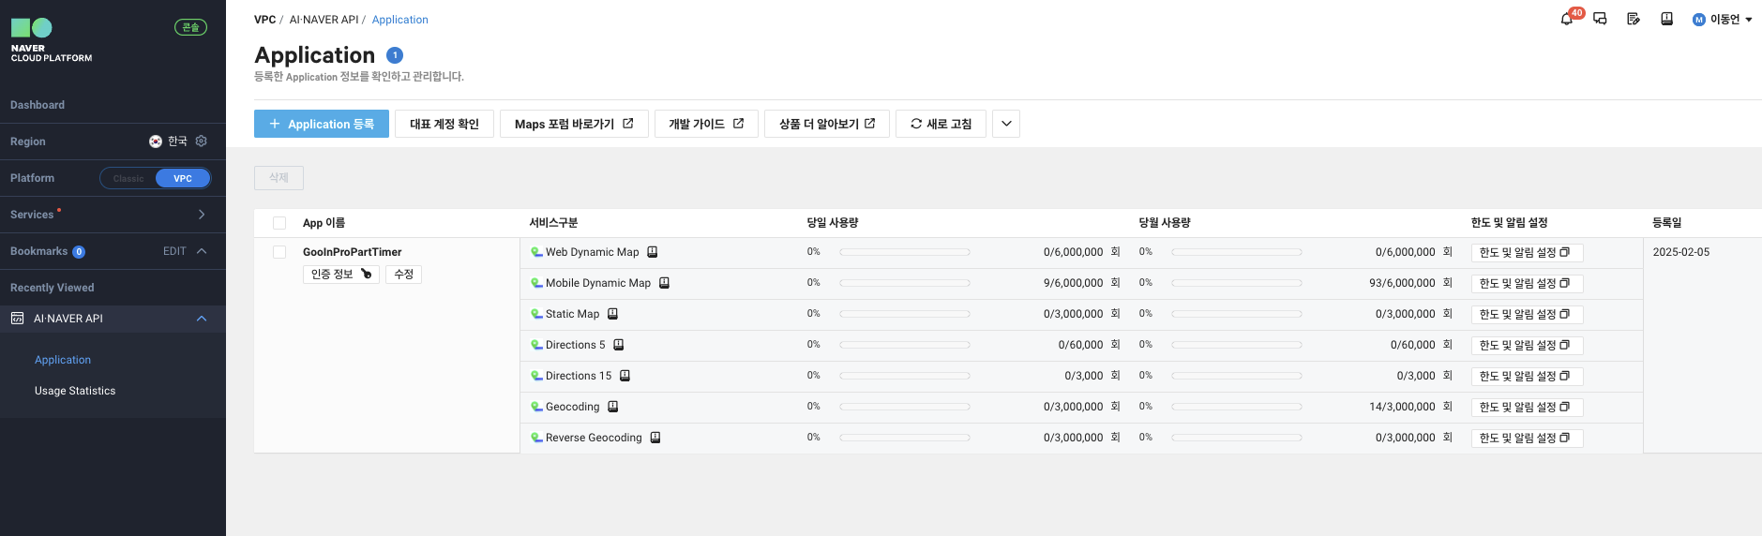1762x536 pixels.
Task: Click the AI·NAVER API sidebar icon
Action: pos(17,319)
